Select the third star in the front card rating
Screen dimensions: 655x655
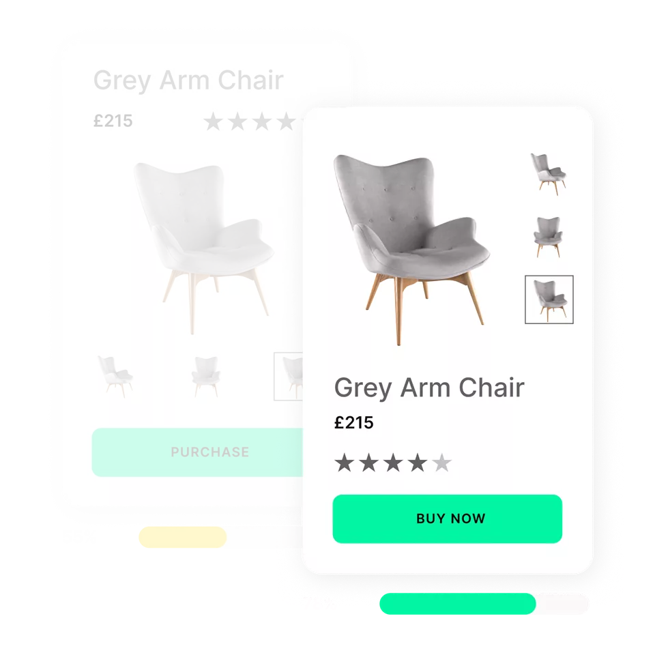click(x=393, y=463)
